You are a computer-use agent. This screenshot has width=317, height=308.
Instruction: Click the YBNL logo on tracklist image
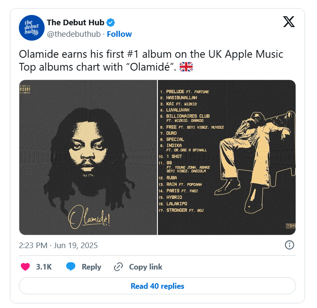point(291,226)
